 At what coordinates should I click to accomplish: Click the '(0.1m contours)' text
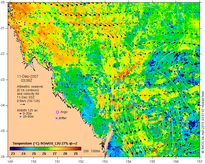(28, 90)
